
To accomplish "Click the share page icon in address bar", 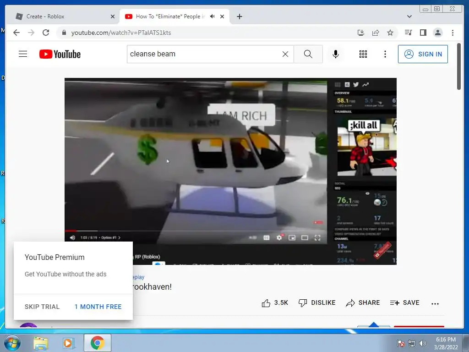I will click(376, 33).
